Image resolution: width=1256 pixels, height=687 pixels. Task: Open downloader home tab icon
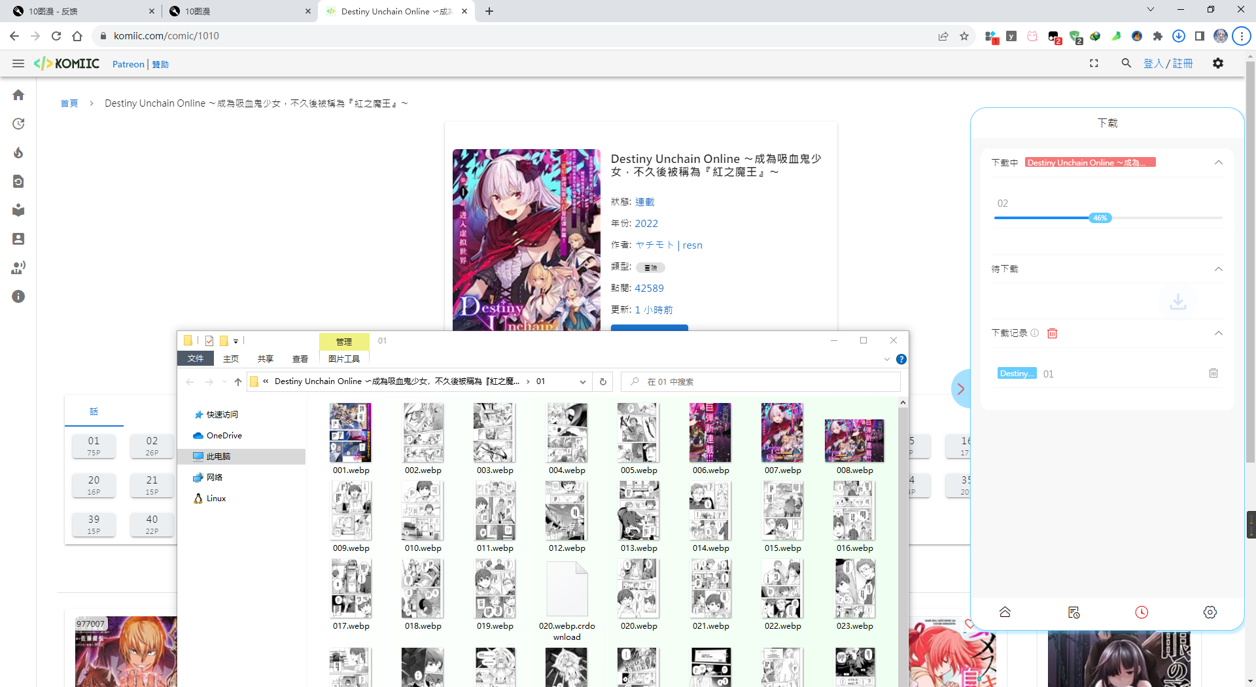pyautogui.click(x=1005, y=612)
